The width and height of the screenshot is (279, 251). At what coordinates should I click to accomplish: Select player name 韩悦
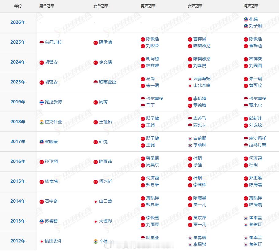103,142
